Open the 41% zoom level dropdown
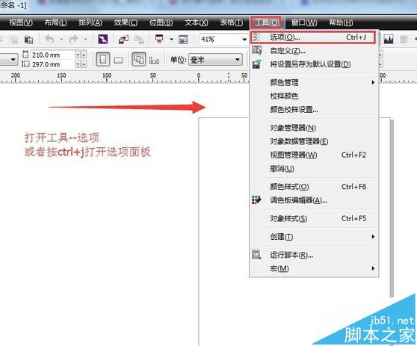The width and height of the screenshot is (417, 346). pos(244,40)
